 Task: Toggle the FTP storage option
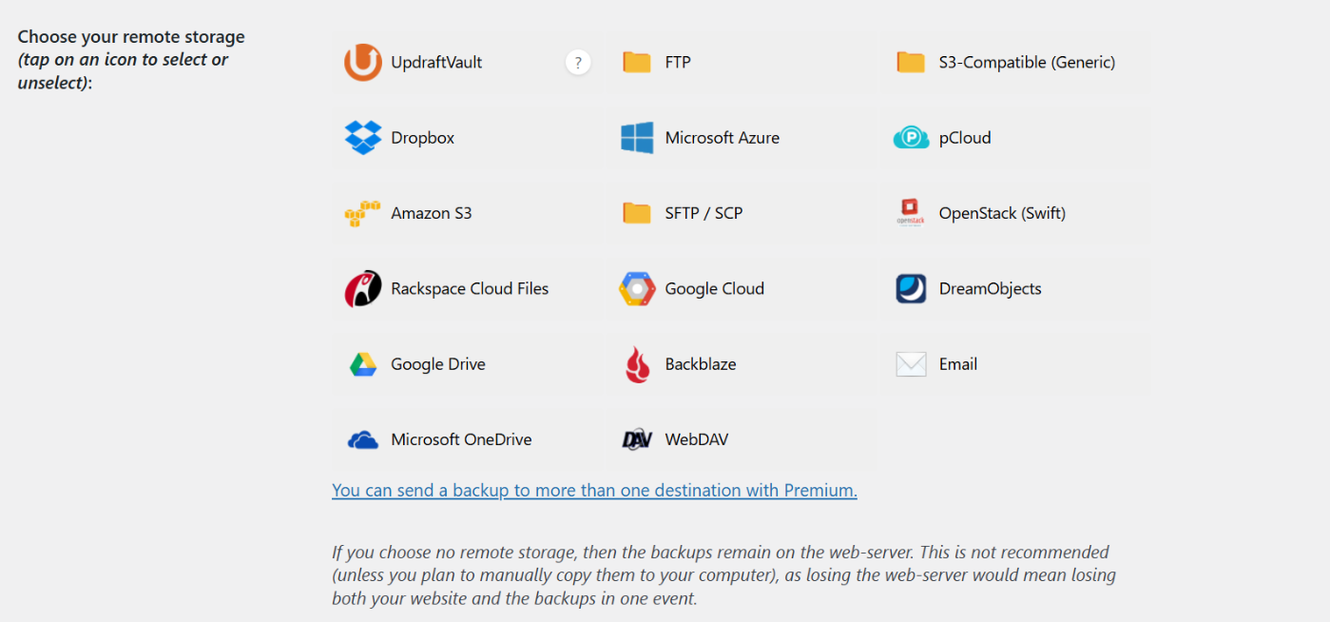(635, 61)
